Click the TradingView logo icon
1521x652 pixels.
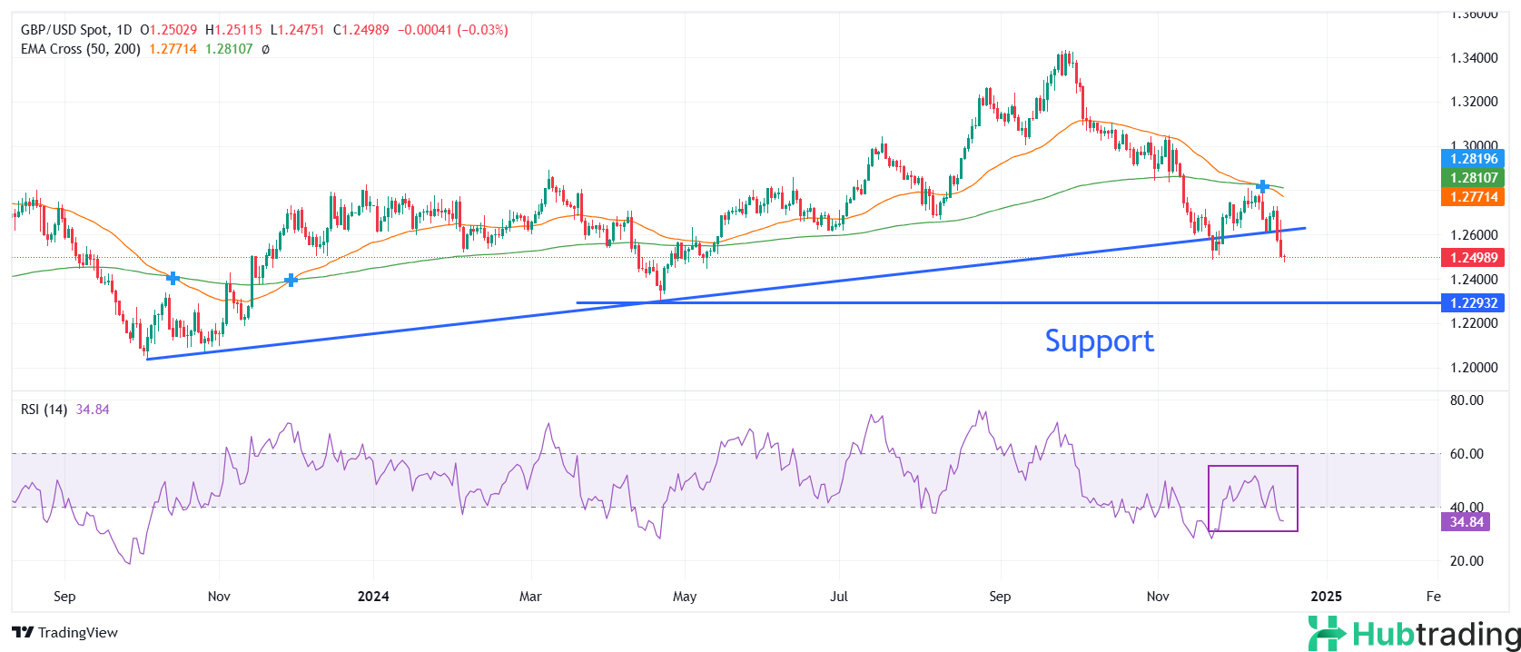click(x=23, y=633)
